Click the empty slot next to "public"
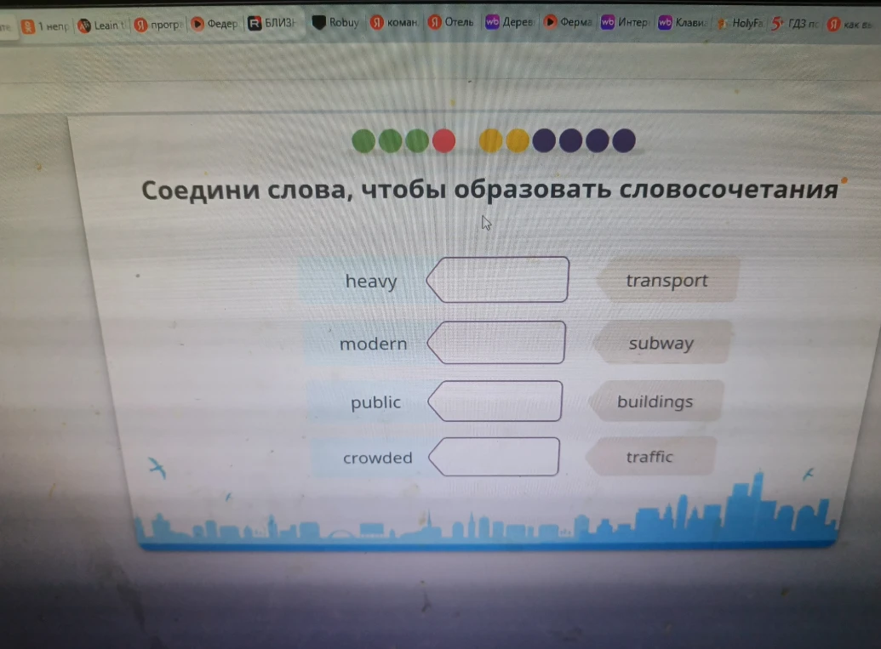This screenshot has height=649, width=881. coord(495,401)
